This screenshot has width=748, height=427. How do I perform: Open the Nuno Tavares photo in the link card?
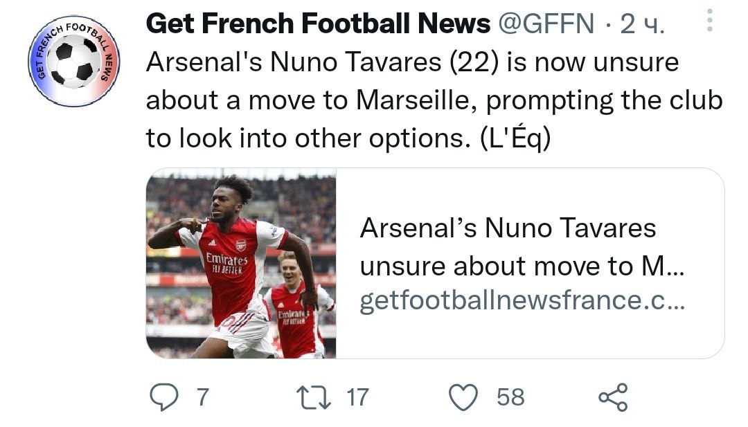coord(241,263)
